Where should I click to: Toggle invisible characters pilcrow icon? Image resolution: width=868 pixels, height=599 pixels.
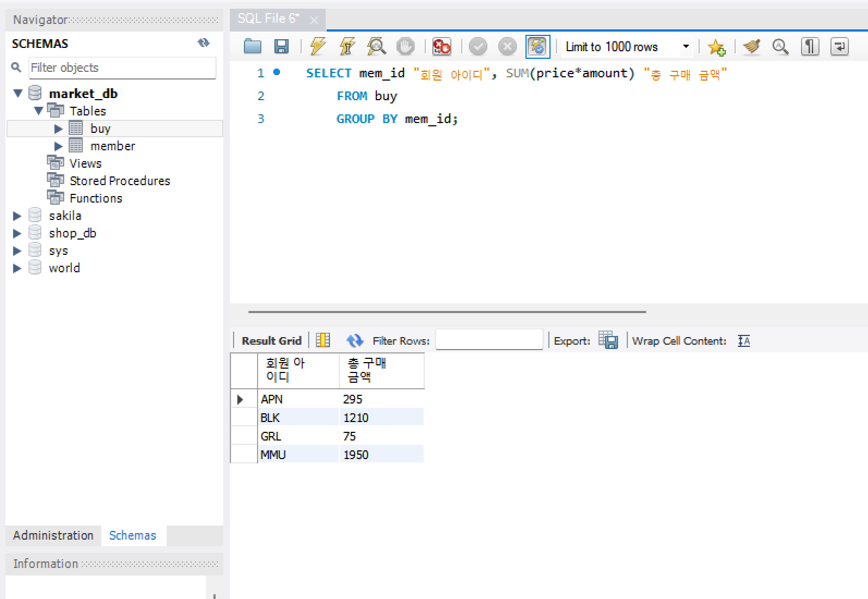point(810,47)
